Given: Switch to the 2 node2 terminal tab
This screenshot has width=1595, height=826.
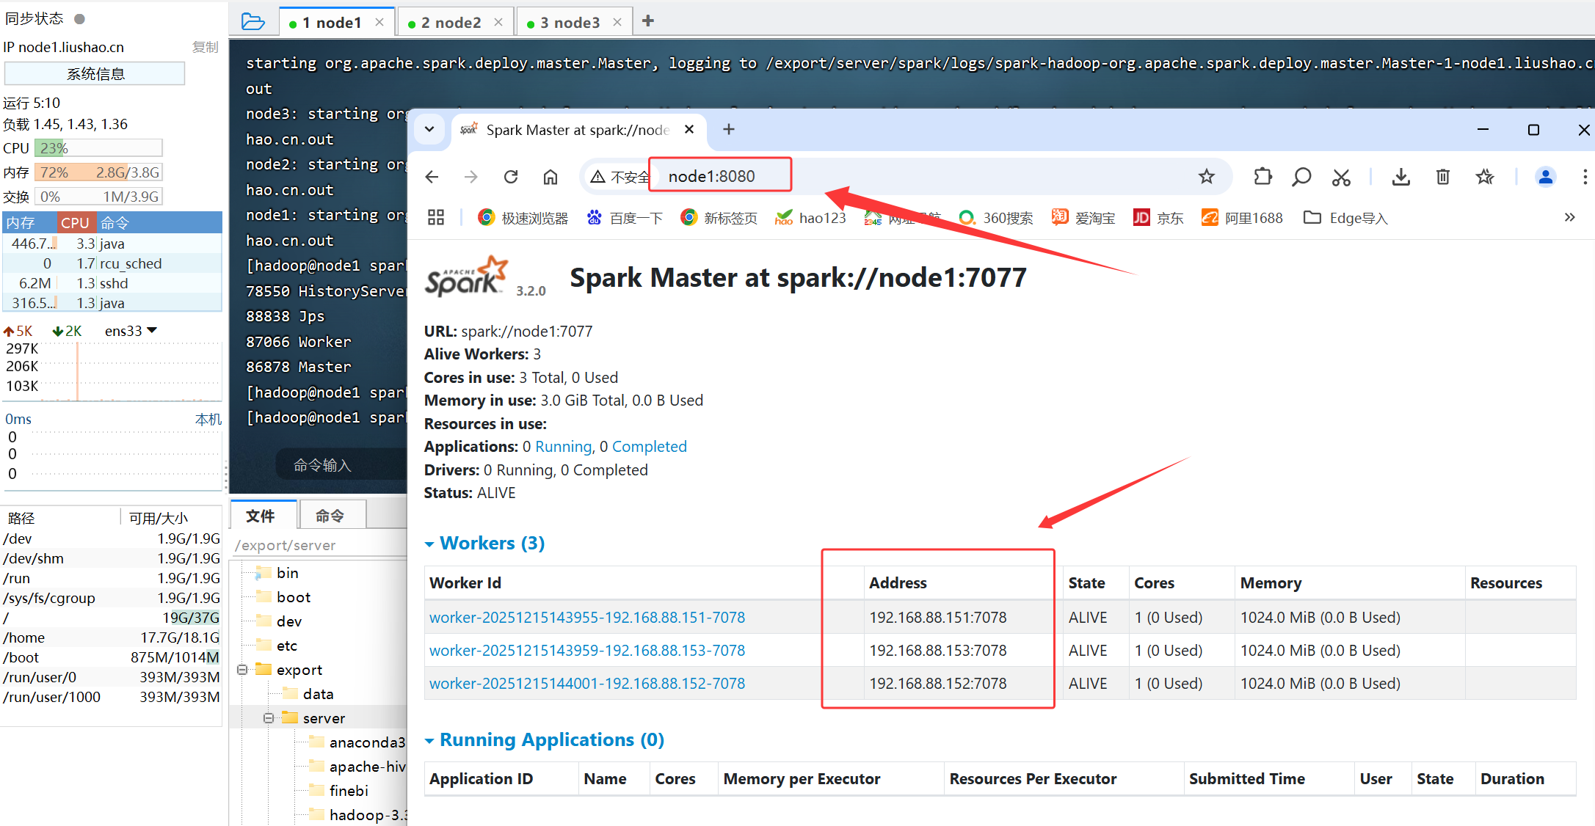Looking at the screenshot, I should 450,23.
